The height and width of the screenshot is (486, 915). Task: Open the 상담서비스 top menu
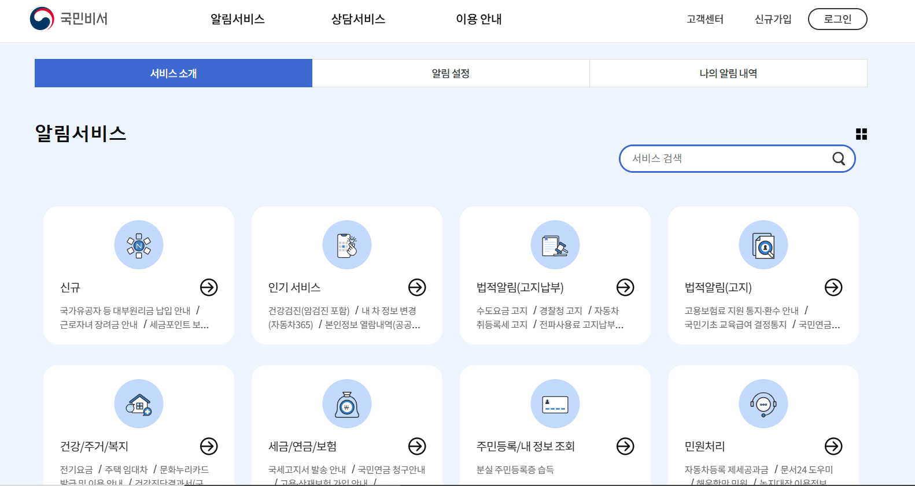tap(359, 19)
